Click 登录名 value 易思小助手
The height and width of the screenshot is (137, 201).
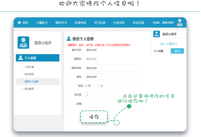click(x=92, y=59)
